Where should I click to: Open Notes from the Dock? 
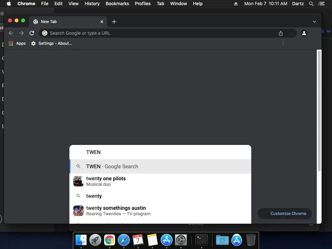pos(152,240)
